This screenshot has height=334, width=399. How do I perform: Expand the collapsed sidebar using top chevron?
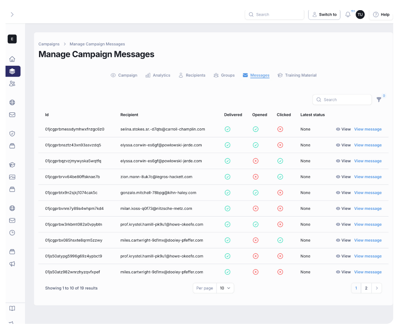[12, 14]
